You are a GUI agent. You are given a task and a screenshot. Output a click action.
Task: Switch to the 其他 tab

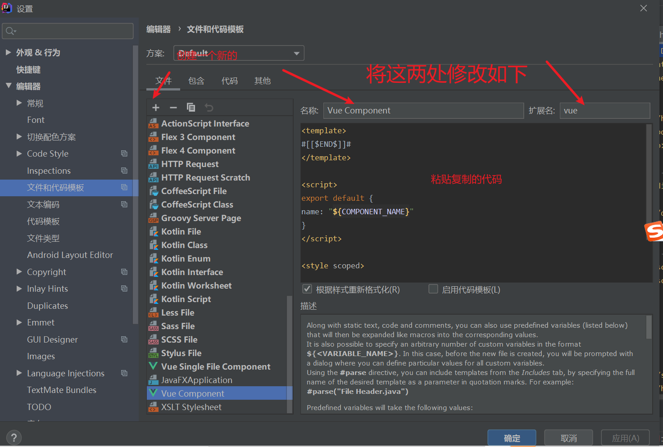click(x=263, y=81)
